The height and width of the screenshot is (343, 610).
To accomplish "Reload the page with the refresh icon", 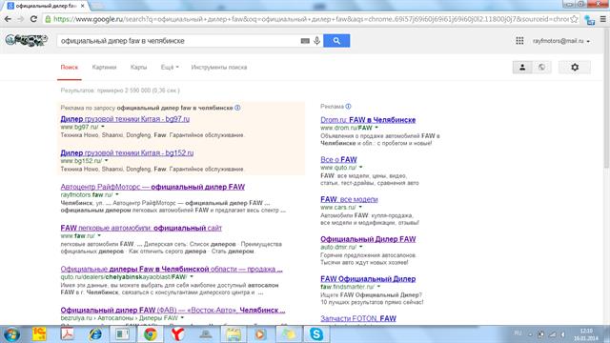I will point(34,19).
